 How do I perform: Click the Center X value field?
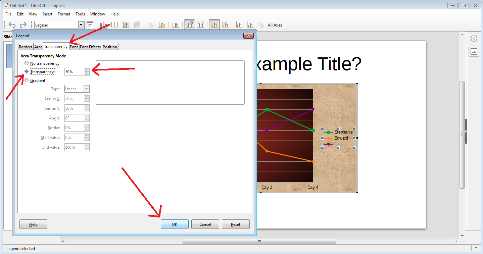click(74, 99)
